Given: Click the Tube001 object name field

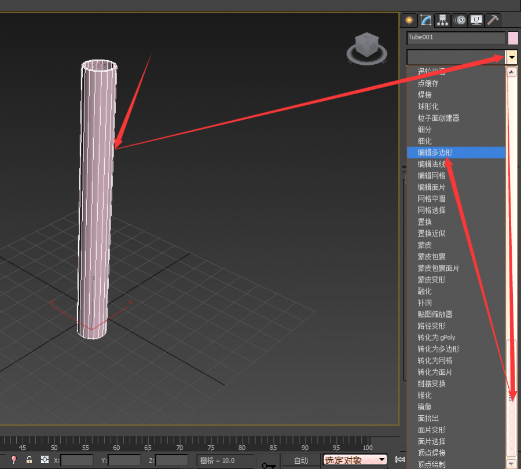Looking at the screenshot, I should tap(456, 38).
